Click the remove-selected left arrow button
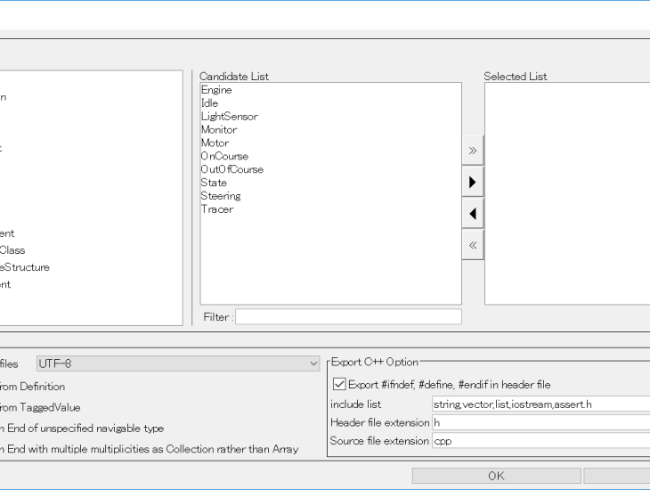 coord(472,214)
